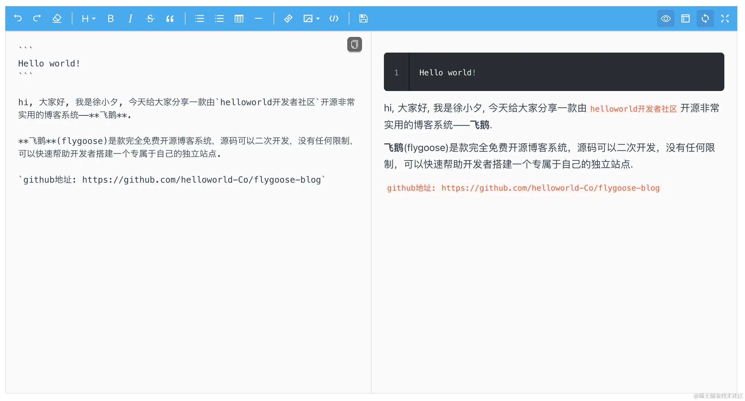
Task: Toggle synchronized scrolling icon
Action: pyautogui.click(x=705, y=18)
